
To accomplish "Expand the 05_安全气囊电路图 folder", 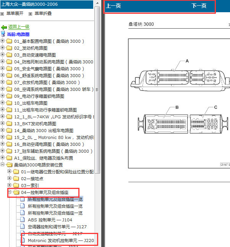I will [2, 68].
